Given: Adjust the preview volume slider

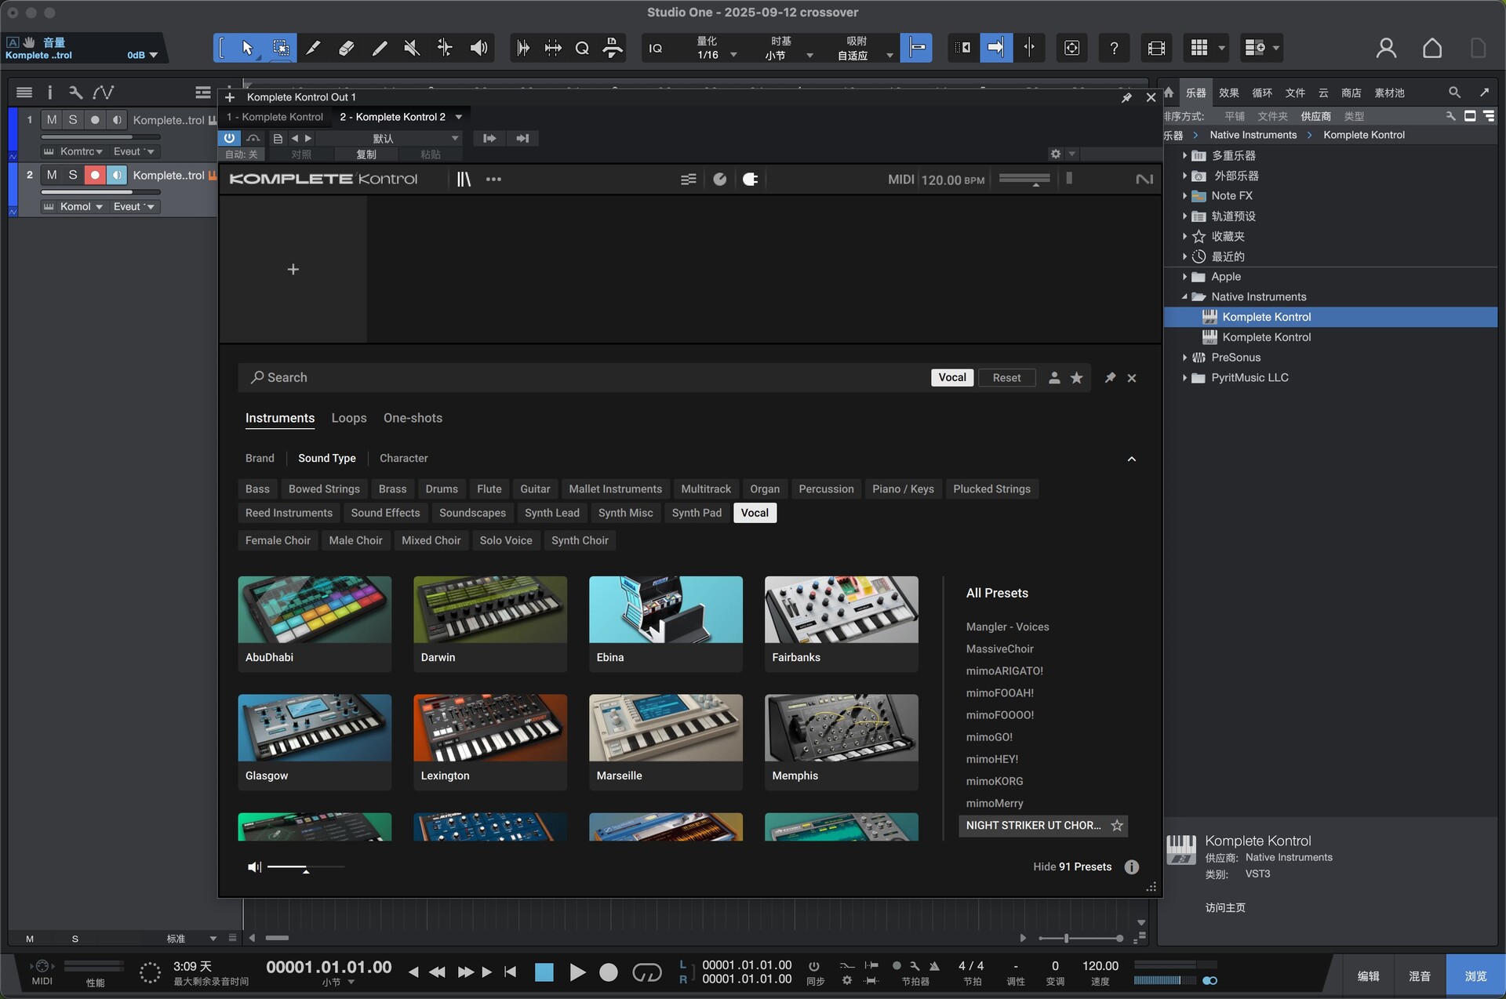Looking at the screenshot, I should click(x=306, y=867).
